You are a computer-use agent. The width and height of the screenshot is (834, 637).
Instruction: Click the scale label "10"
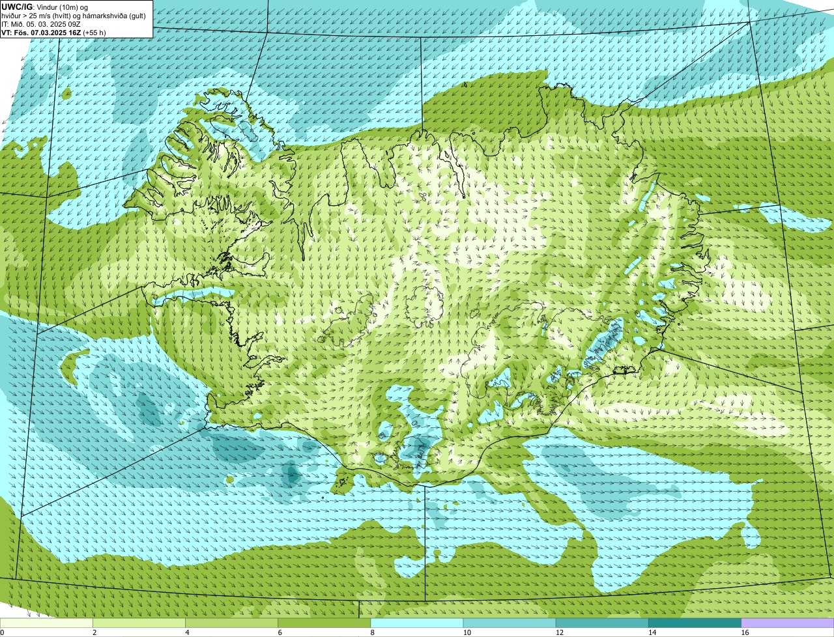[x=467, y=632]
